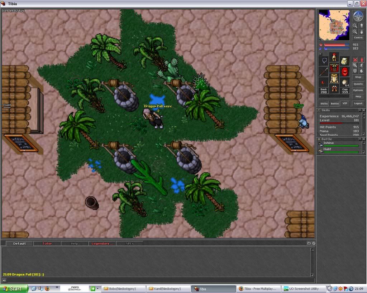Switch to Firefox Tibia taskbar window
367x293 pixels.
tap(258, 289)
